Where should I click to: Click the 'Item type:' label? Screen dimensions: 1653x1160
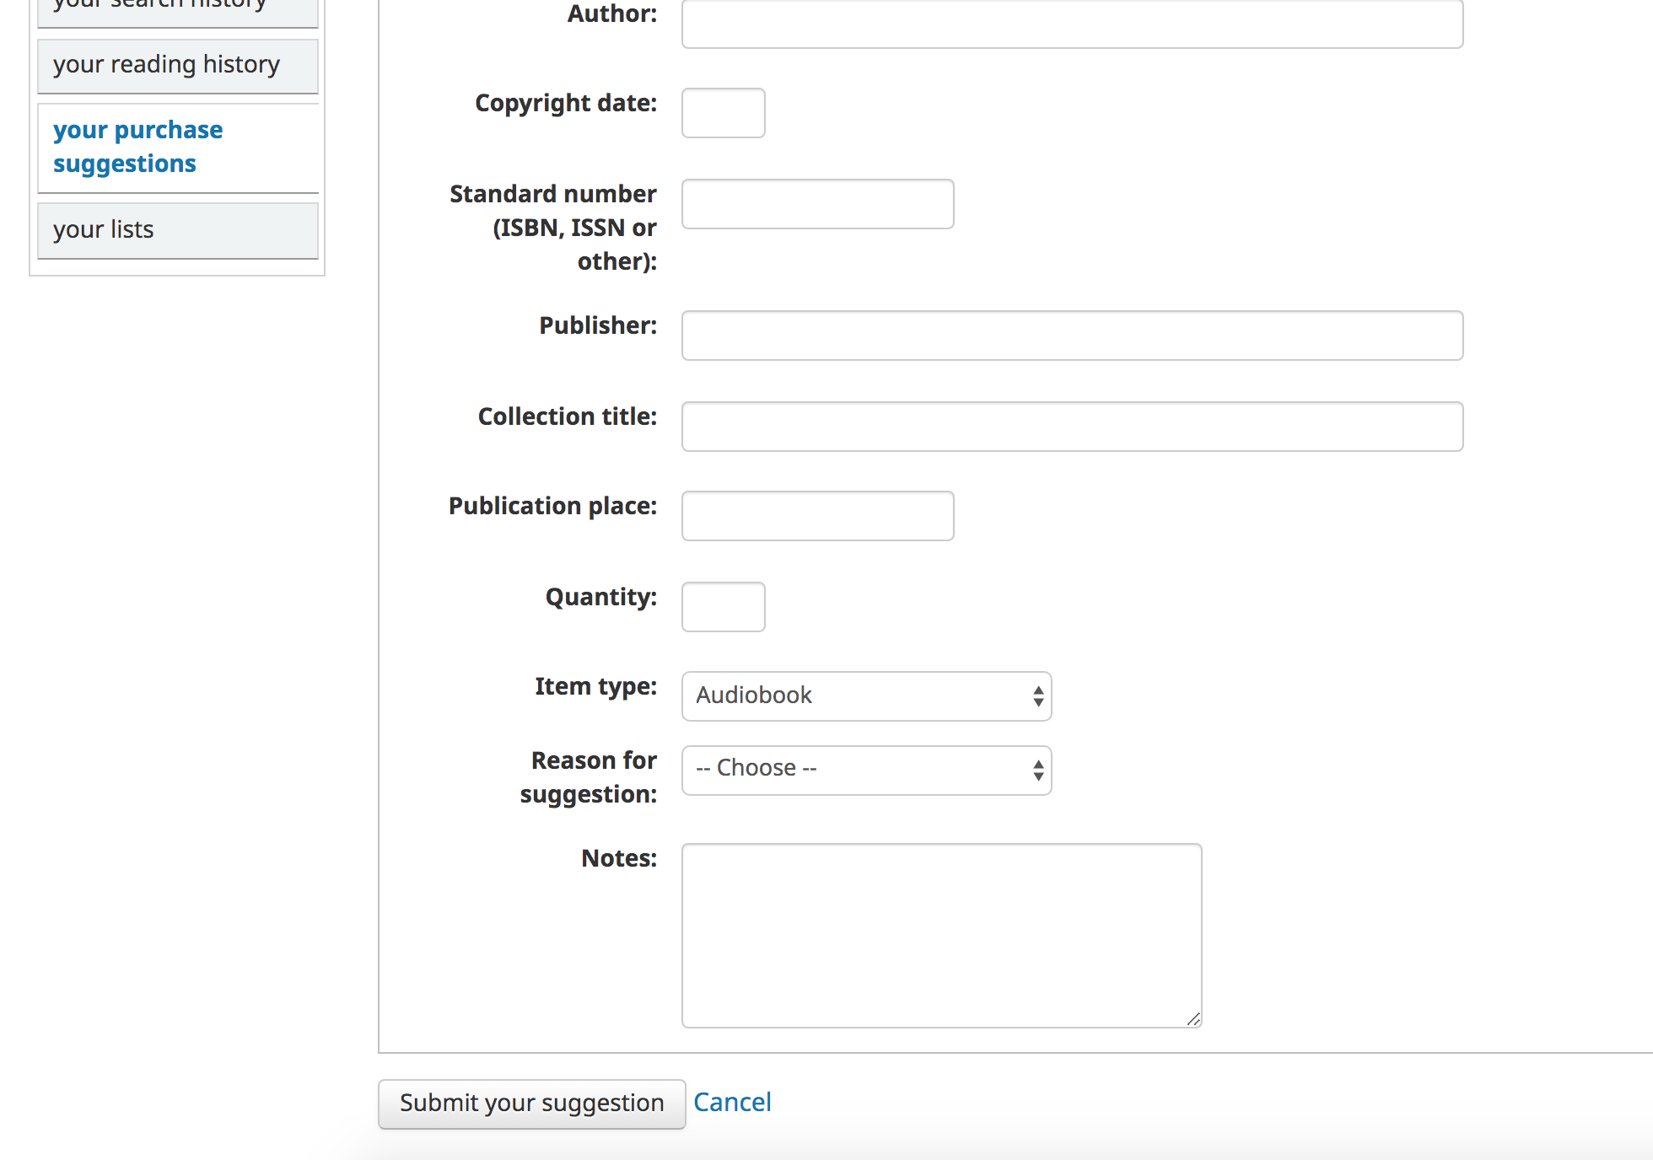point(595,686)
